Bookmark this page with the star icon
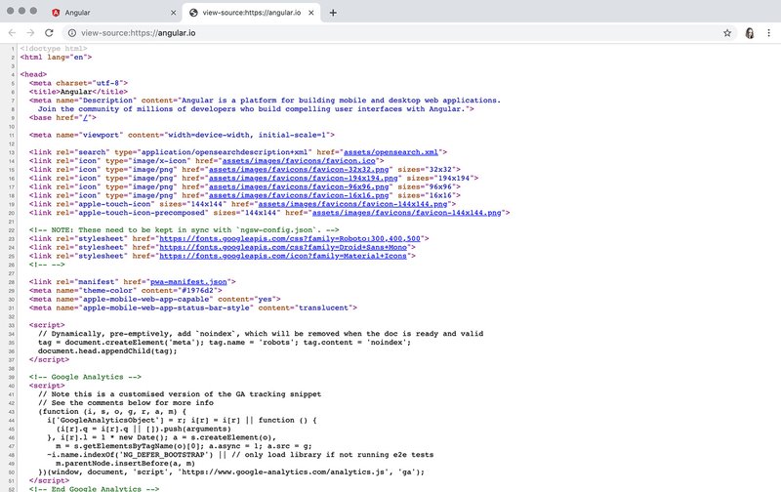This screenshot has width=781, height=492. [x=727, y=33]
